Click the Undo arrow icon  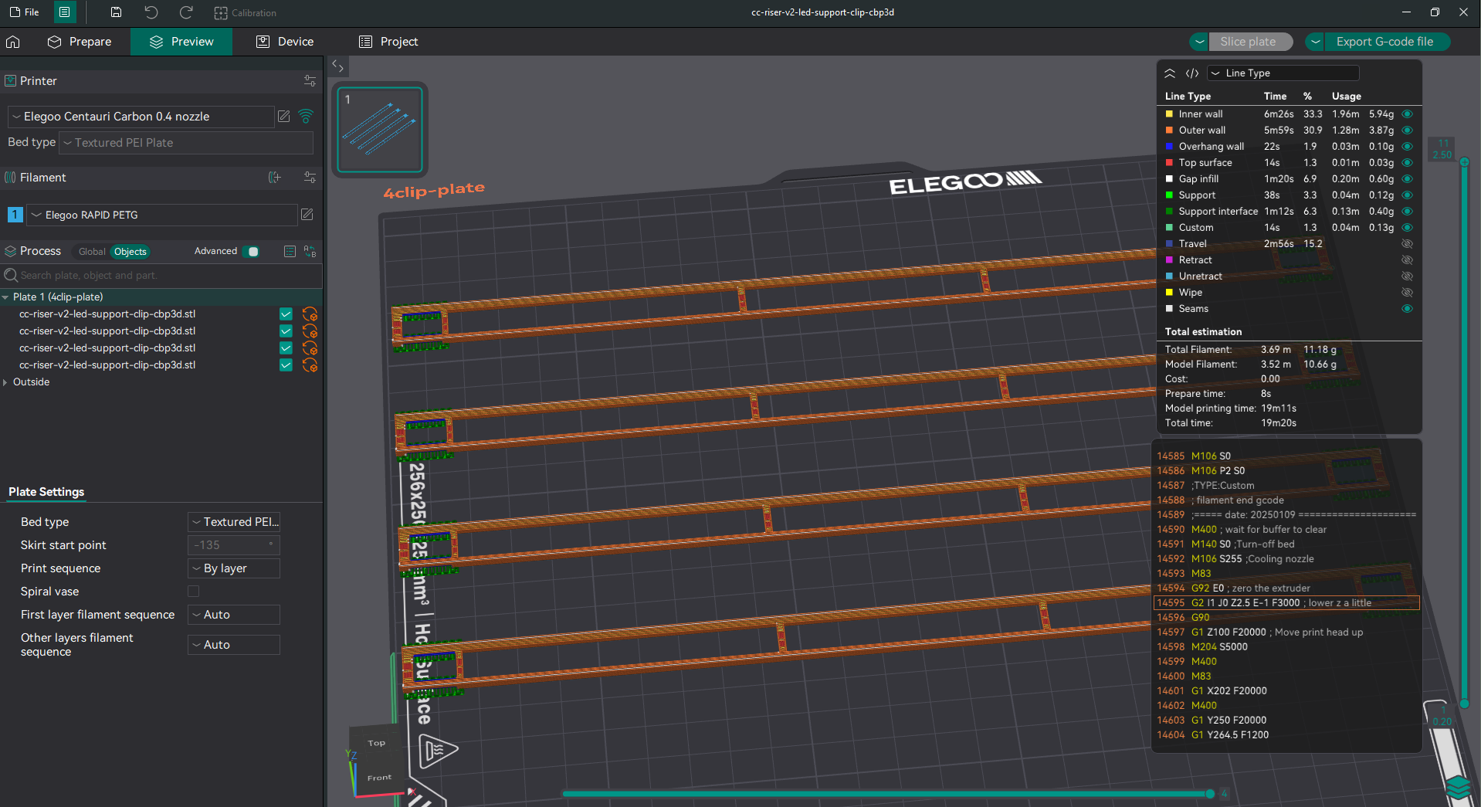point(151,12)
